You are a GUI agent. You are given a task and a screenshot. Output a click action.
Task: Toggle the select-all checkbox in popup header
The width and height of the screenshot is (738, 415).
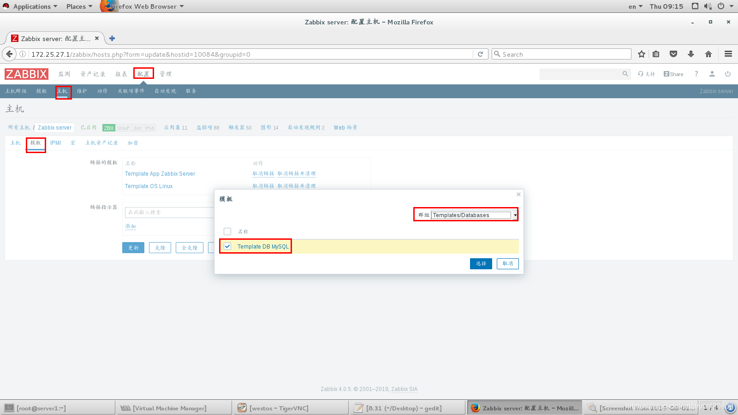click(x=227, y=231)
